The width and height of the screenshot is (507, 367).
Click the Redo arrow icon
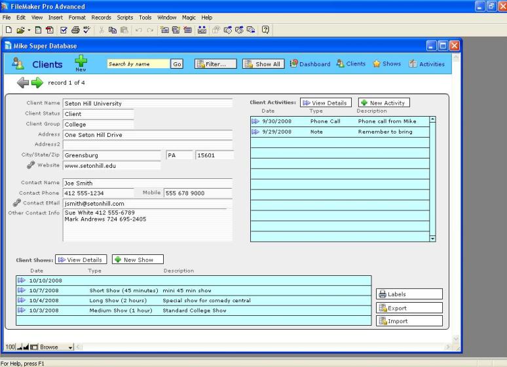(150, 30)
